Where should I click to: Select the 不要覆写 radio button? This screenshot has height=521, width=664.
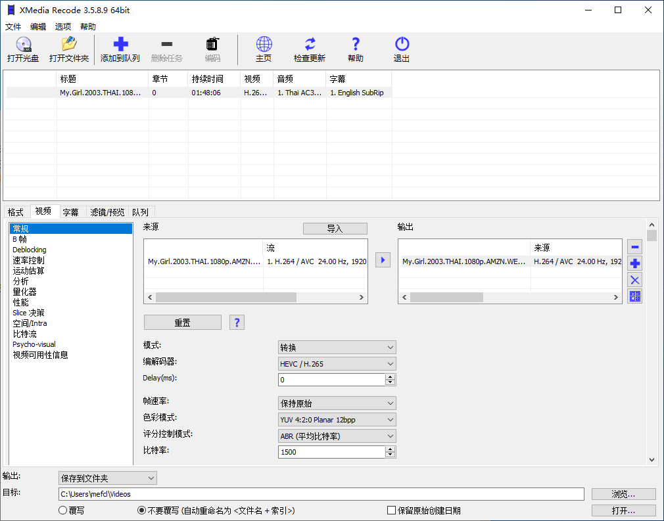click(x=141, y=509)
